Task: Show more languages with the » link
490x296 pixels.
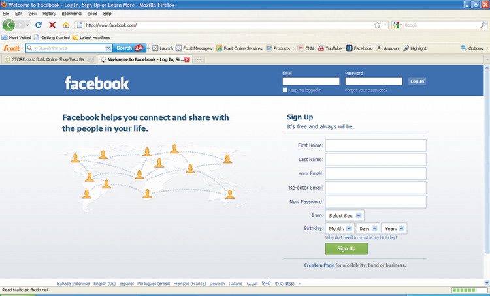Action: point(299,284)
